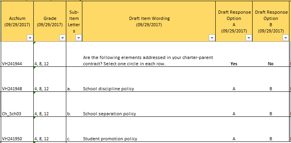Open the Grade column filter dropdown
Viewport: 291px width, 143px height.
[x=62, y=38]
